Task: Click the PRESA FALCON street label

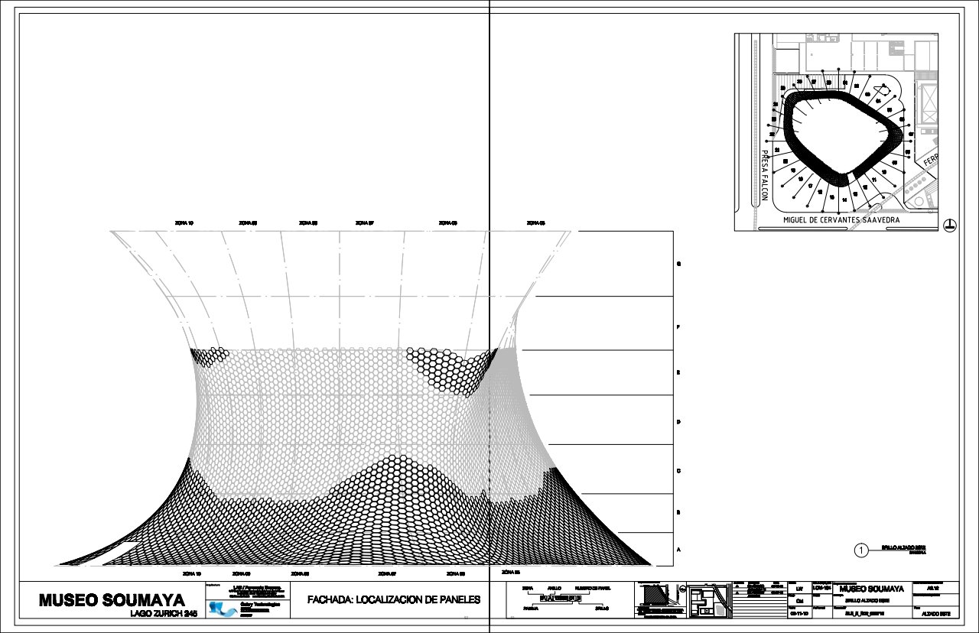Action: [x=764, y=175]
